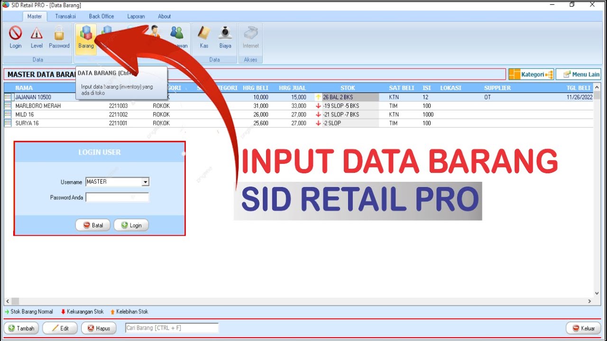The width and height of the screenshot is (607, 341).
Task: Click item code 2211001
Action: (x=118, y=123)
